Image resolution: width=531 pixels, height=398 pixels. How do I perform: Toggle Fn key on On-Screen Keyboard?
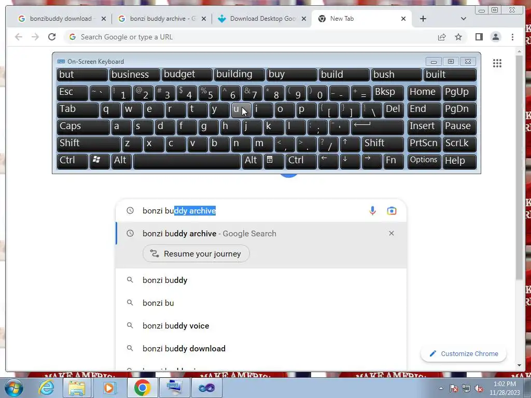[394, 161]
